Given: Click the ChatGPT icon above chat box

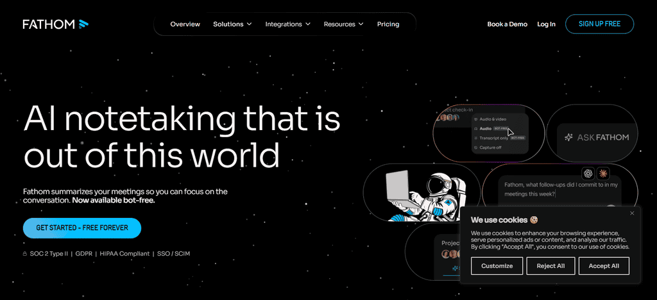Looking at the screenshot, I should 589,173.
